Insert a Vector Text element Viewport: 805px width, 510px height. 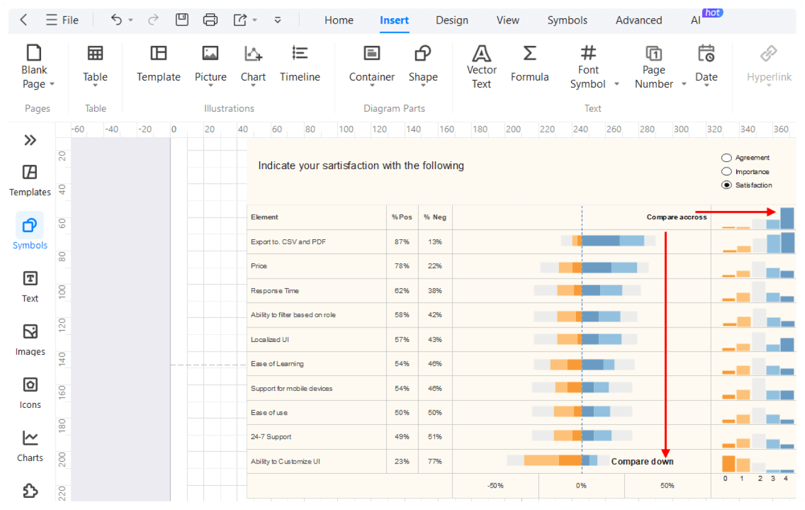[481, 67]
